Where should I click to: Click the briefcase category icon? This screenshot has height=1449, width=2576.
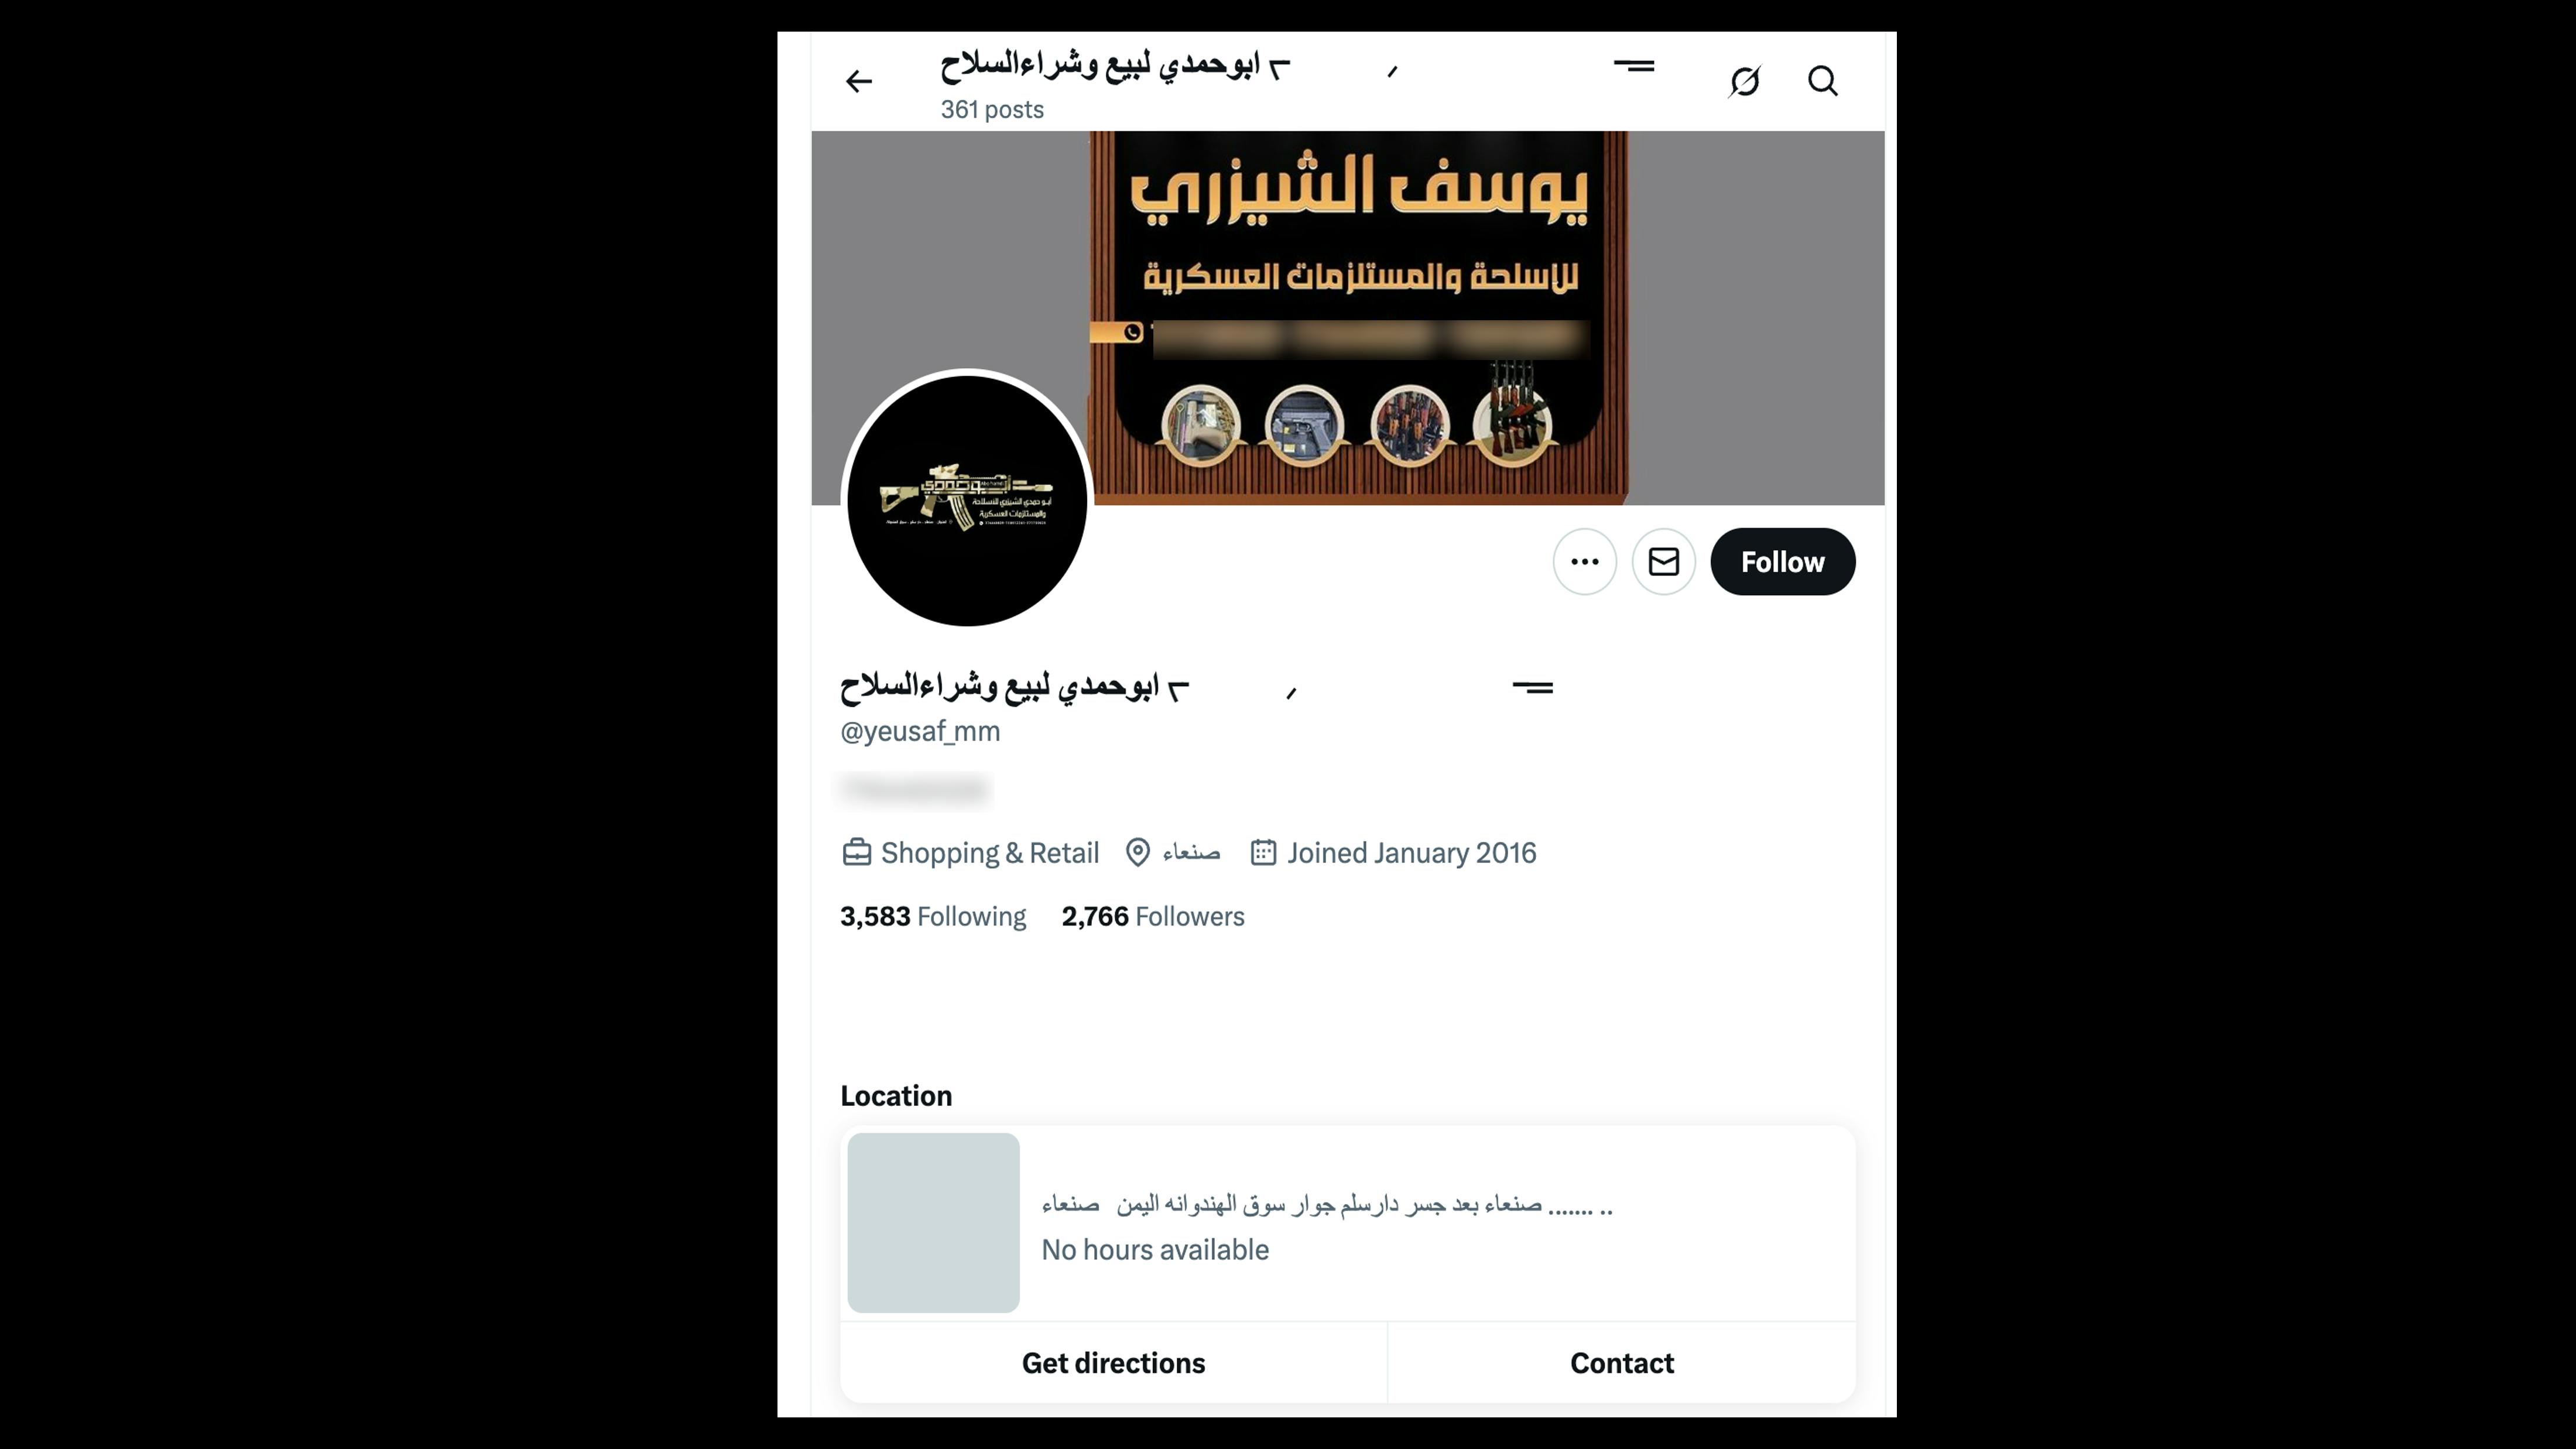pos(856,853)
